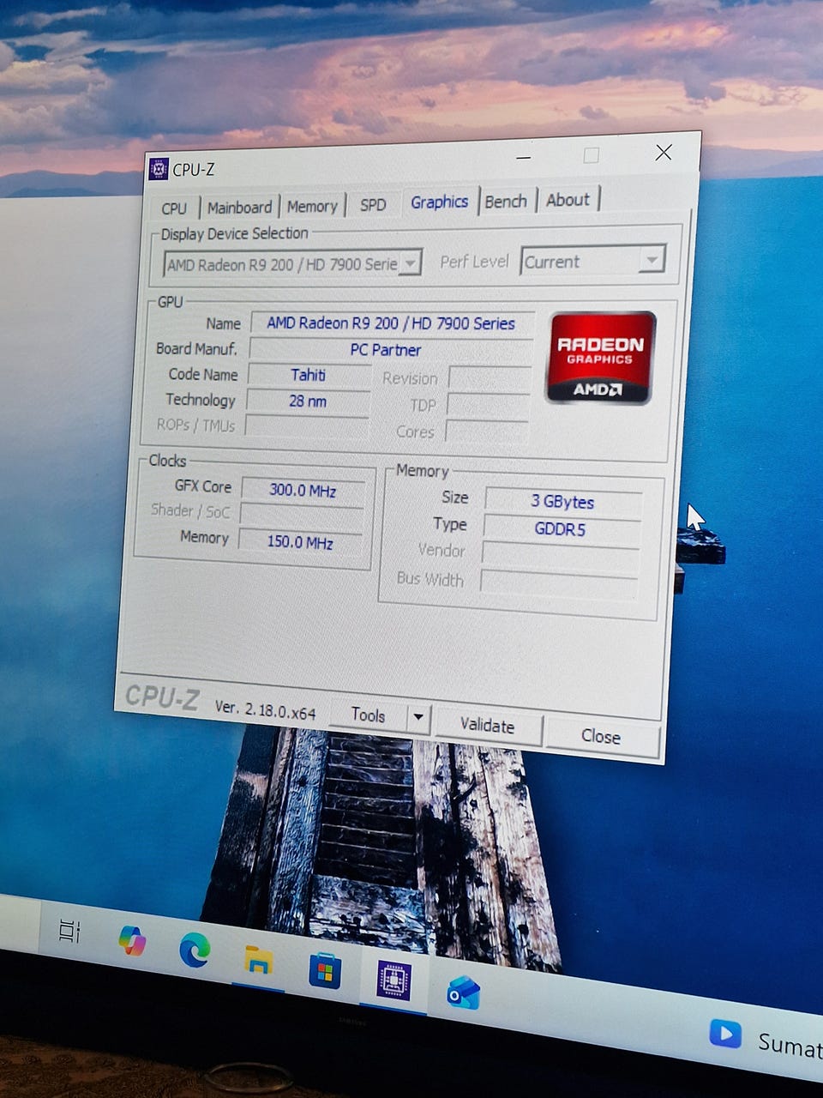
Task: Expand the Tools dropdown arrow
Action: (418, 717)
